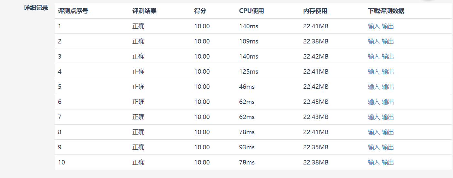Click the 输入 link in row 8
453x178 pixels.
tap(373, 132)
